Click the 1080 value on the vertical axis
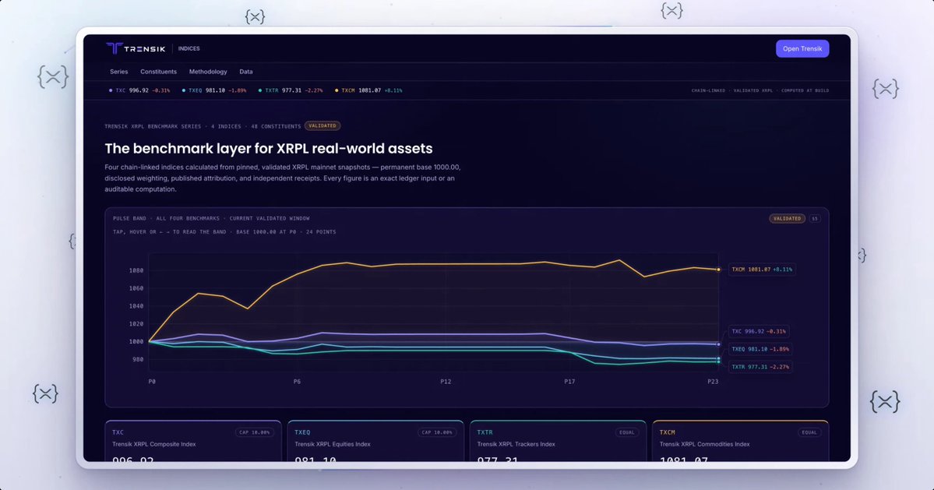Screen dimensions: 934x490 click(x=136, y=271)
